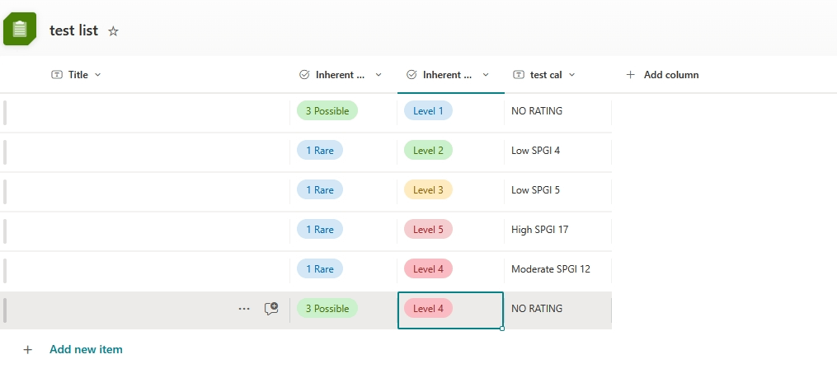Open comments icon on the selected row
Image resolution: width=837 pixels, height=373 pixels.
271,309
